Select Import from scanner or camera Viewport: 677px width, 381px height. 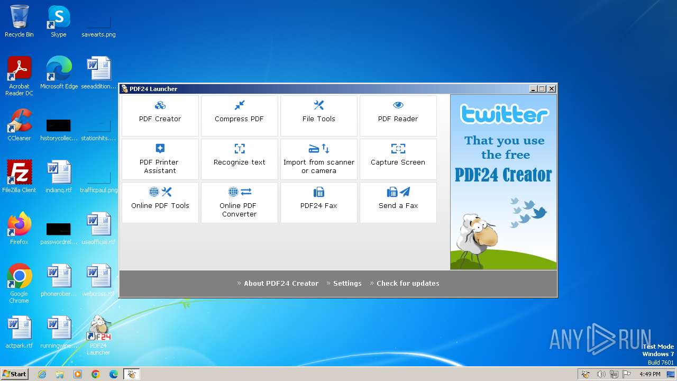319,159
